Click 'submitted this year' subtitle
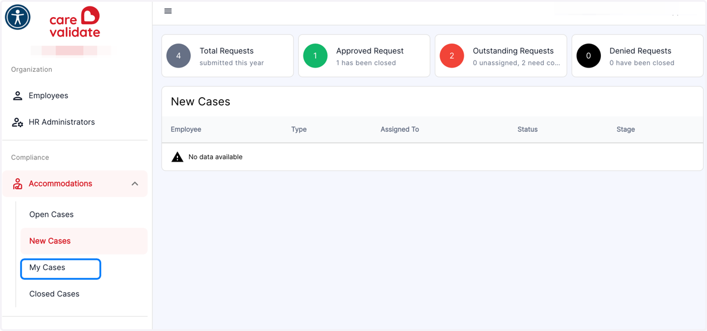The image size is (707, 331). coord(232,63)
